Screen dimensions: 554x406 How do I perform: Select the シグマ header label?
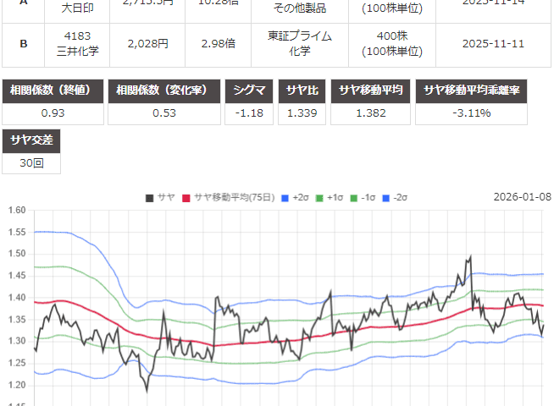coord(248,91)
